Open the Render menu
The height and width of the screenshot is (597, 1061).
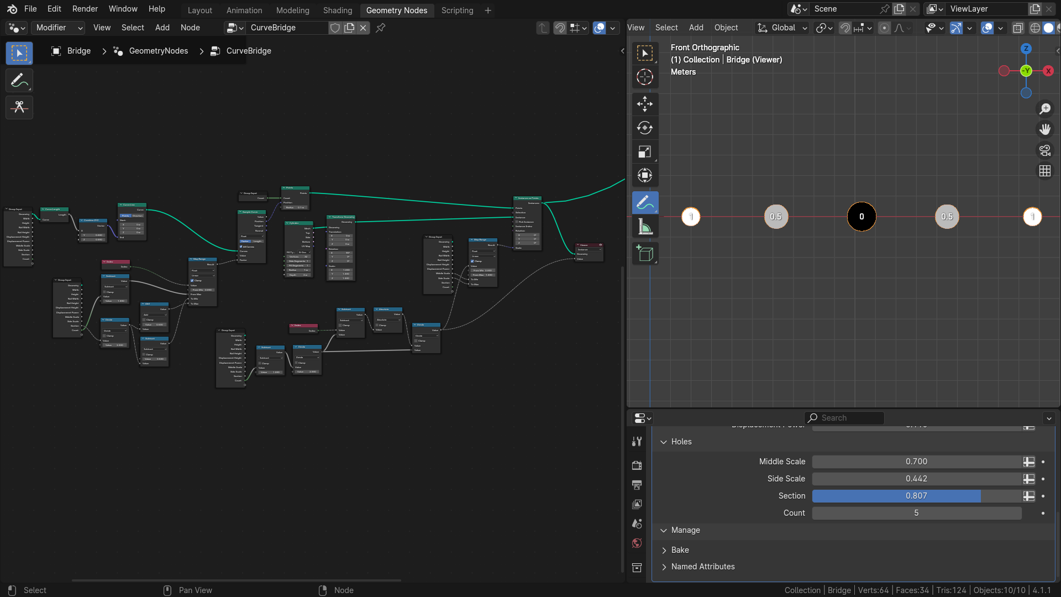85,9
